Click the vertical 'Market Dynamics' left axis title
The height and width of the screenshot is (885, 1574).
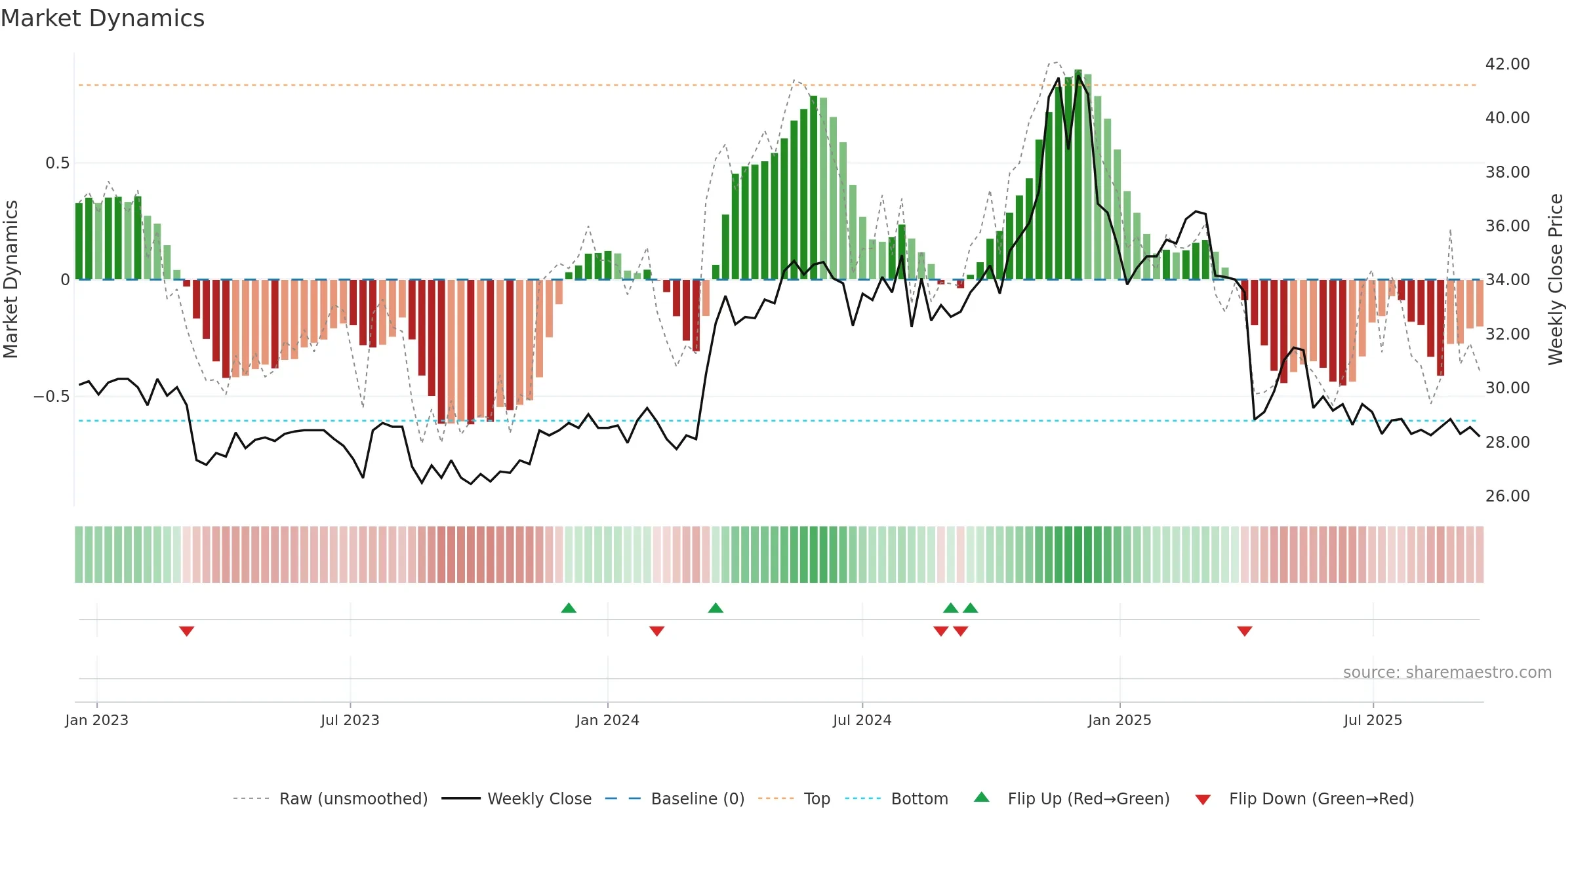pyautogui.click(x=10, y=279)
